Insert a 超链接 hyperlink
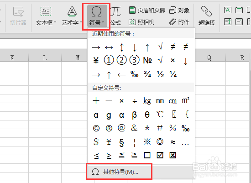Screen dimensions: 251x183 point(206,16)
